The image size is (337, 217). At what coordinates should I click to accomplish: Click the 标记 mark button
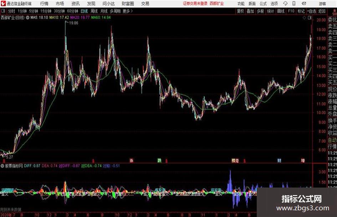[301, 11]
